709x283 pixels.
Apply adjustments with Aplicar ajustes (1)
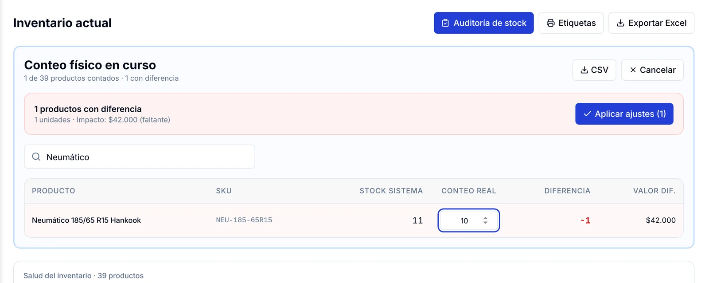coord(624,114)
